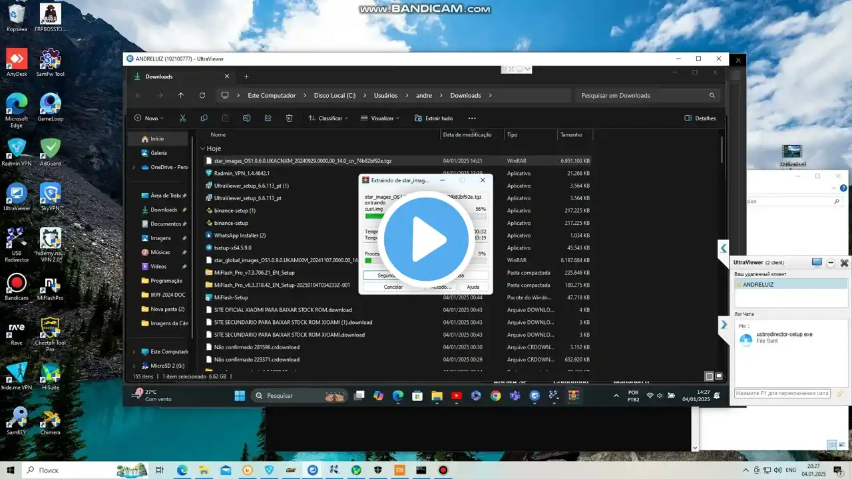The image size is (852, 479).
Task: Refresh the Downloads folder view
Action: 202,95
